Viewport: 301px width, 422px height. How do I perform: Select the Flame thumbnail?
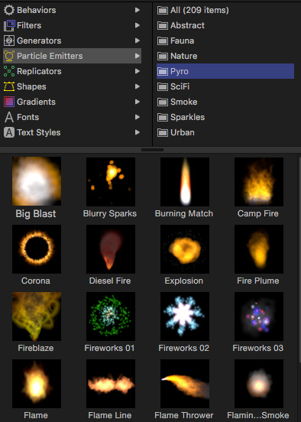(37, 384)
